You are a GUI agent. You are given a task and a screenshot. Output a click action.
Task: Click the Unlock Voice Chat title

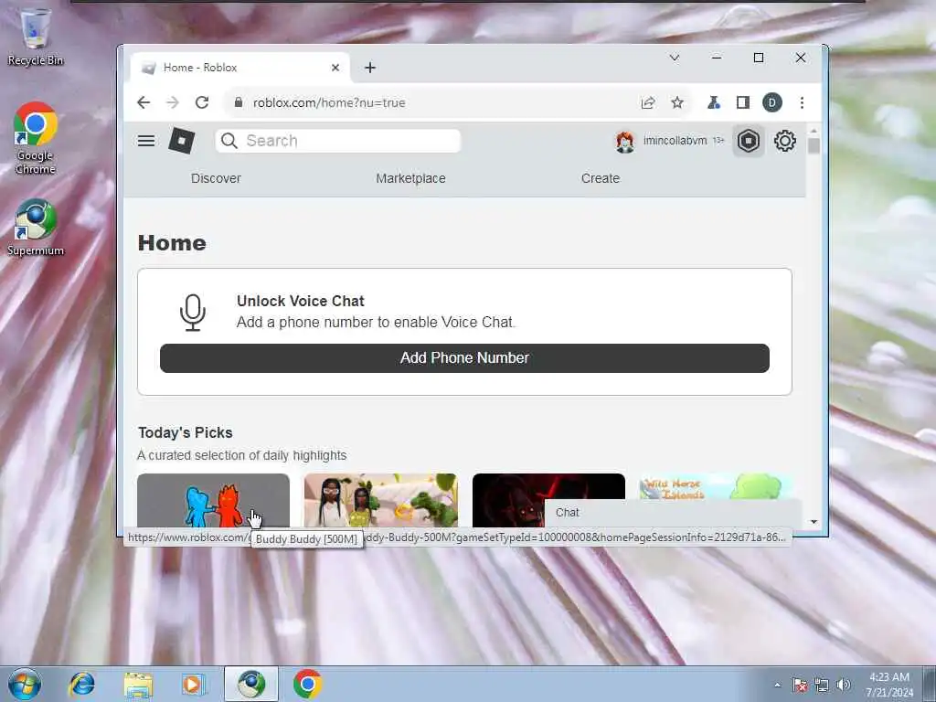point(300,302)
